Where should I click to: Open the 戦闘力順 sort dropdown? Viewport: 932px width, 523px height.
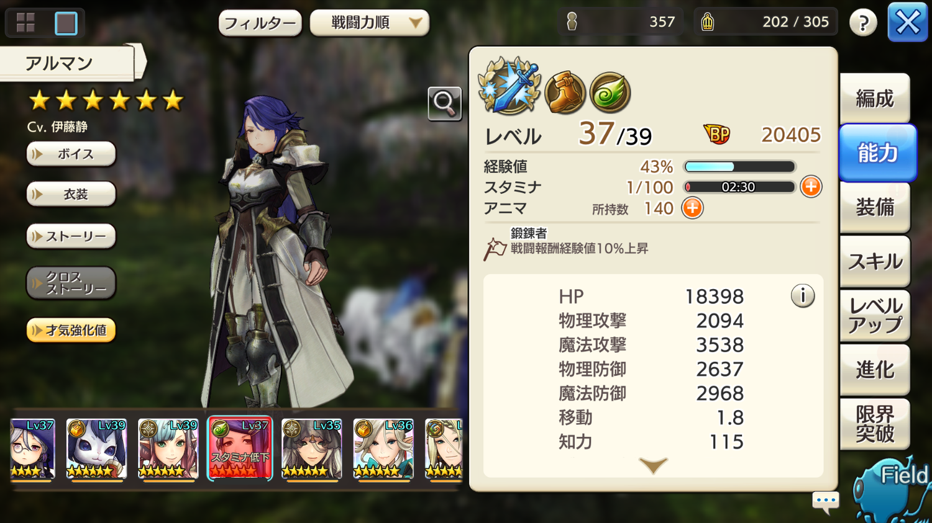click(x=370, y=23)
